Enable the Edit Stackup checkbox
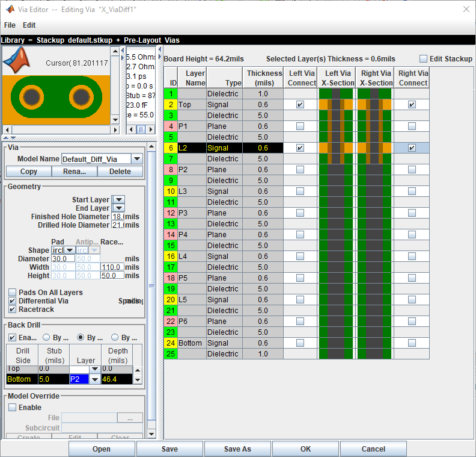The image size is (476, 457). point(423,58)
